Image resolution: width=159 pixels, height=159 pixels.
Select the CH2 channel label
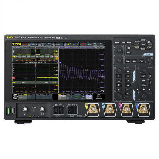coord(29,94)
